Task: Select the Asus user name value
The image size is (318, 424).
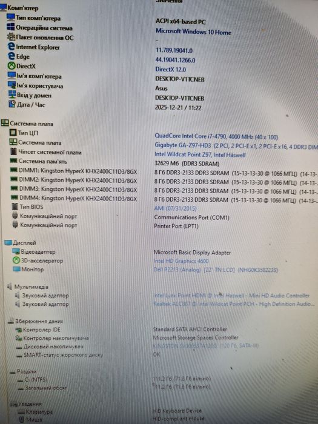Action: pos(161,88)
